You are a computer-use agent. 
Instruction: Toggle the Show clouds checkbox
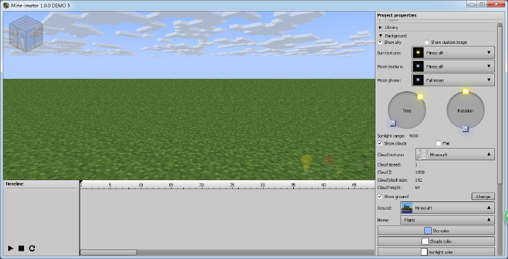pos(380,143)
